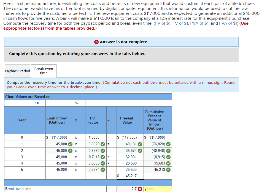Click the year 5 cash inflow 45,000 cell
Viewport: 278px width, 195px height.
60,170
